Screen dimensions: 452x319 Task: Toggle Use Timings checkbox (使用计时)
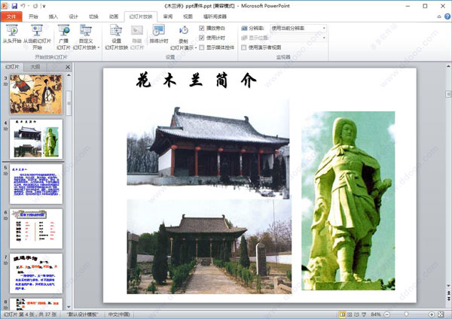coord(201,38)
